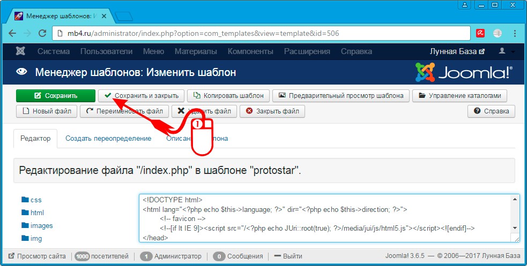Open the Компоненты menu
The width and height of the screenshot is (527, 266).
click(250, 51)
